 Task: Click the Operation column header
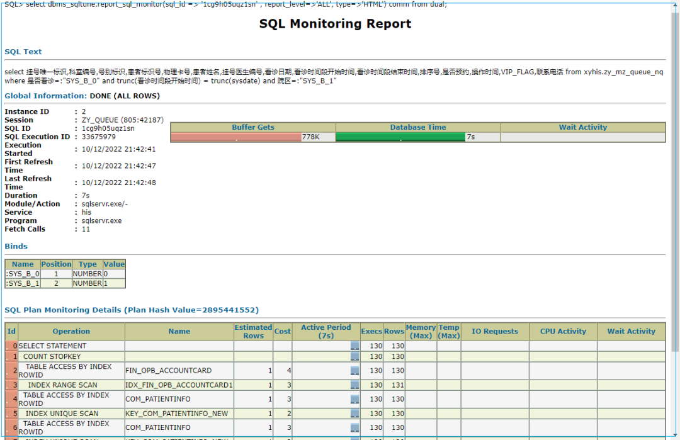pos(71,331)
